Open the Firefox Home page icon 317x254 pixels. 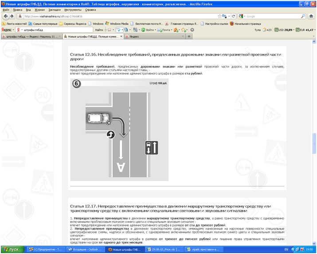click(x=311, y=16)
